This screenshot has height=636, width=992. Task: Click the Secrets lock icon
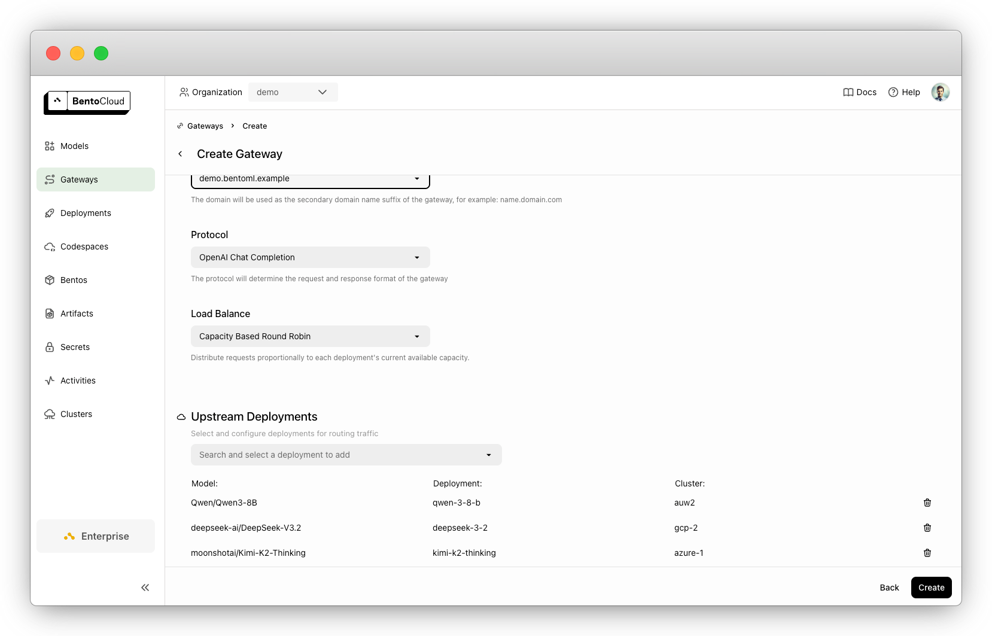pyautogui.click(x=50, y=347)
